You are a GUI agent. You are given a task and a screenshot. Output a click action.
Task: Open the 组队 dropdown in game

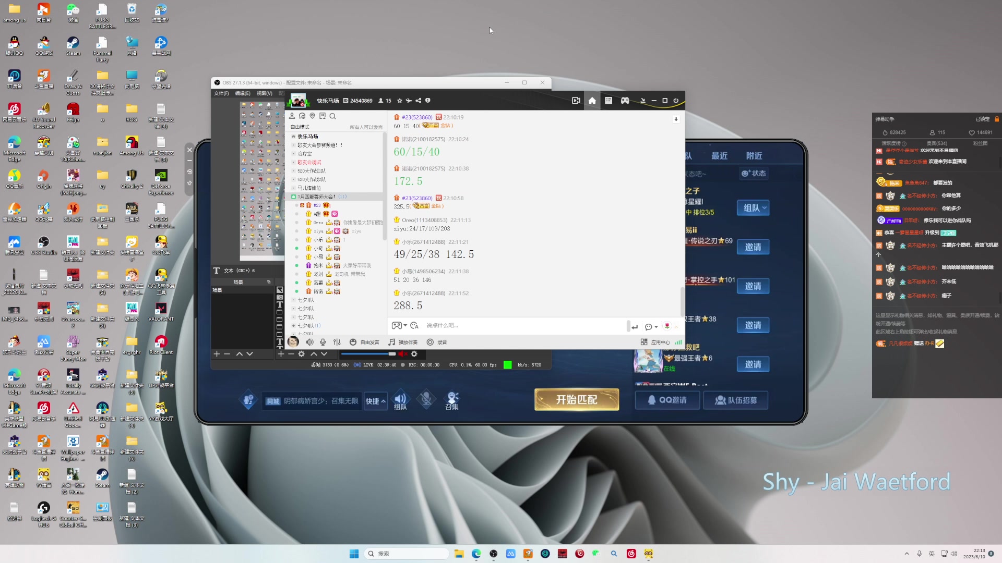753,208
